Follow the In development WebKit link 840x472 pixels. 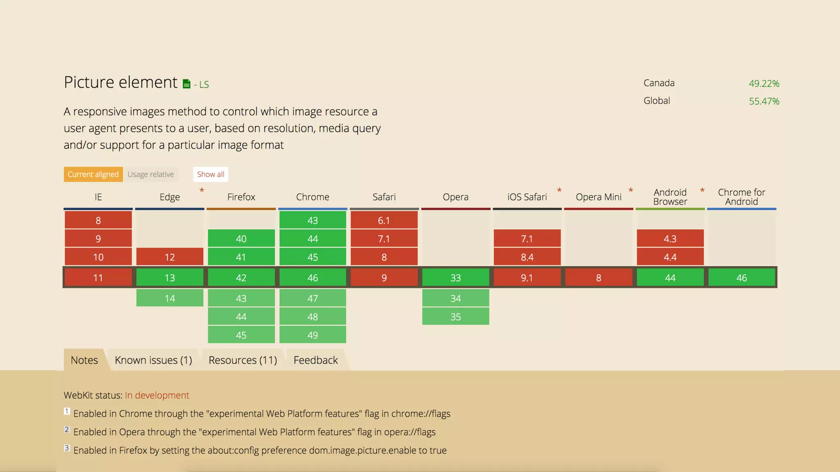click(157, 395)
